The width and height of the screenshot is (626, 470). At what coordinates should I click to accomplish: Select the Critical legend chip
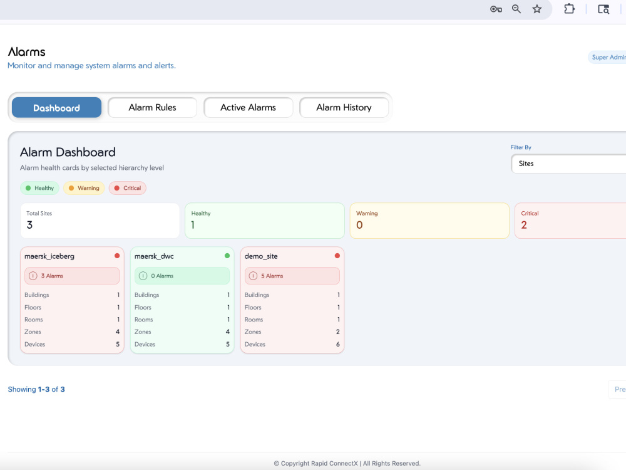(x=127, y=188)
